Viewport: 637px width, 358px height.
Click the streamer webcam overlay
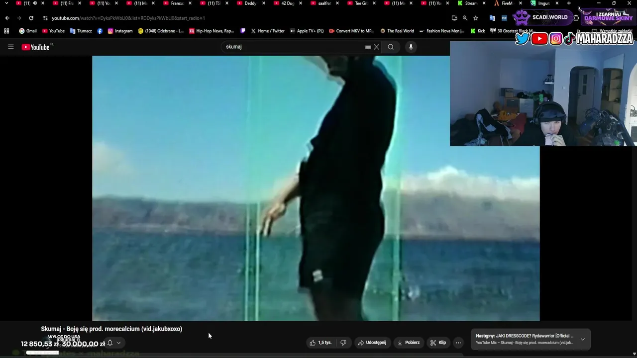tap(543, 93)
